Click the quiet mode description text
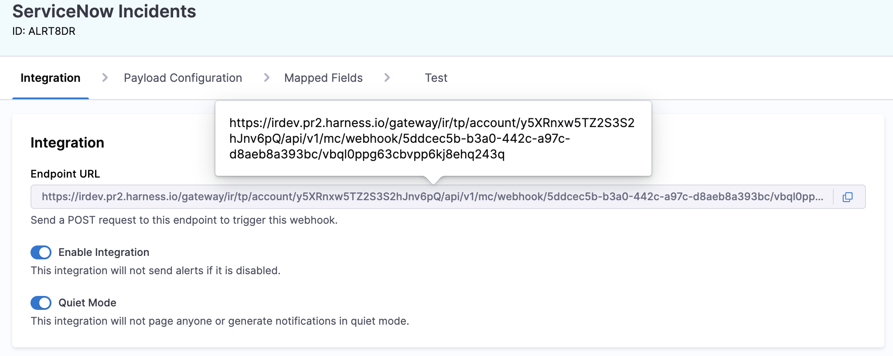 [220, 321]
